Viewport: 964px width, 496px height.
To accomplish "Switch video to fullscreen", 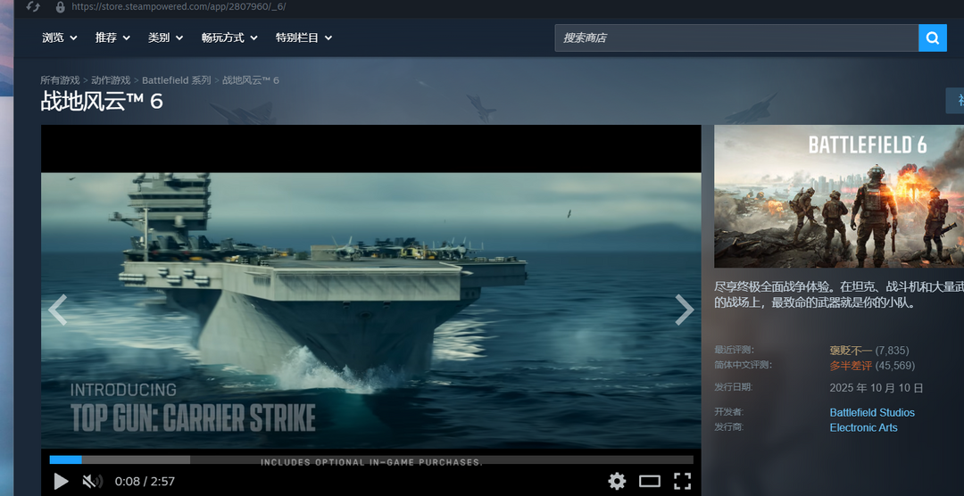I will point(683,481).
